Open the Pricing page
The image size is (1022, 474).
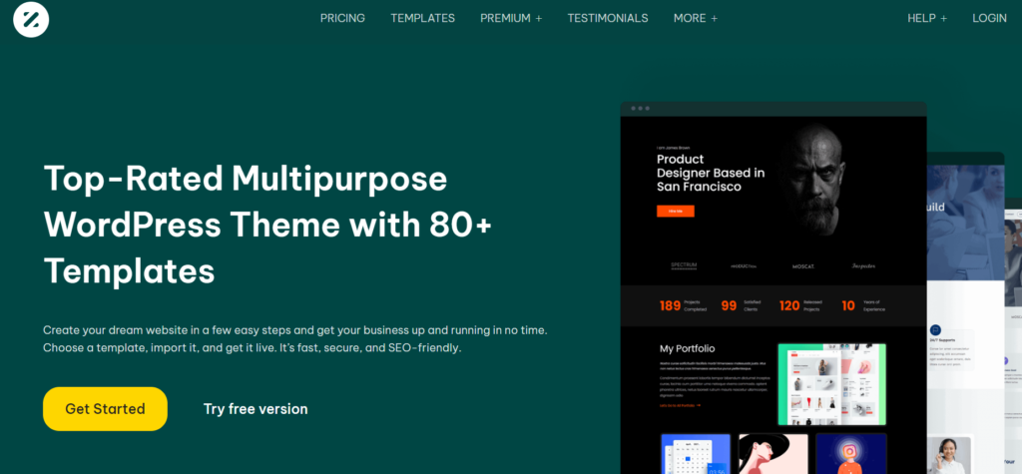342,18
